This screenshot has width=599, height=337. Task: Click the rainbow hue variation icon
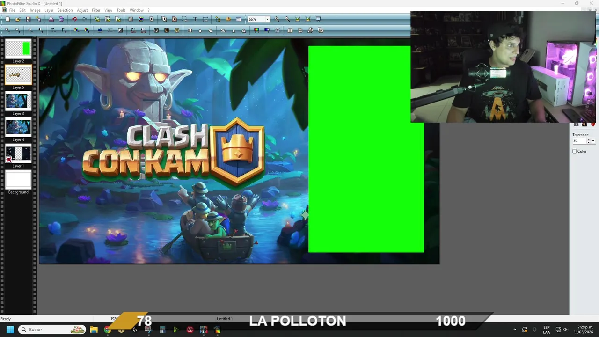pos(256,30)
